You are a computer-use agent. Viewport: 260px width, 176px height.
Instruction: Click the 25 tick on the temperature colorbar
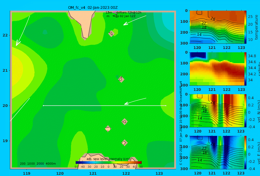click(x=250, y=17)
